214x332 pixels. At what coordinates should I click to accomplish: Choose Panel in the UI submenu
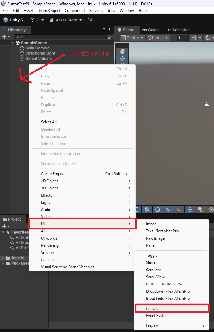click(172, 245)
